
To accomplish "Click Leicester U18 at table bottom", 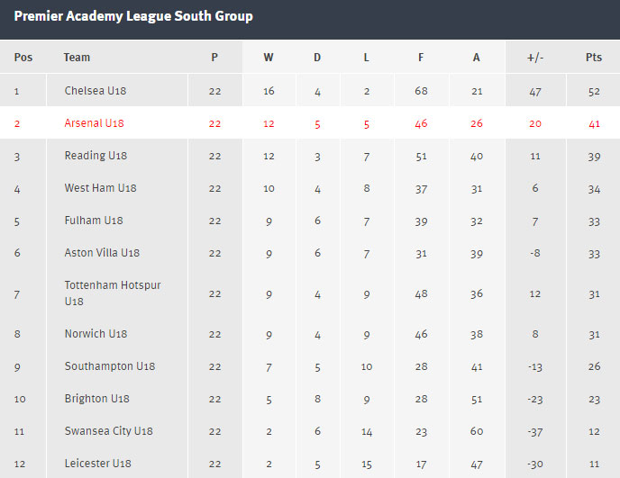I will click(x=97, y=464).
